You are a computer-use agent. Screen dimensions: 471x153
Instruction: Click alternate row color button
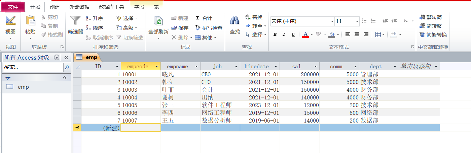[394, 34]
